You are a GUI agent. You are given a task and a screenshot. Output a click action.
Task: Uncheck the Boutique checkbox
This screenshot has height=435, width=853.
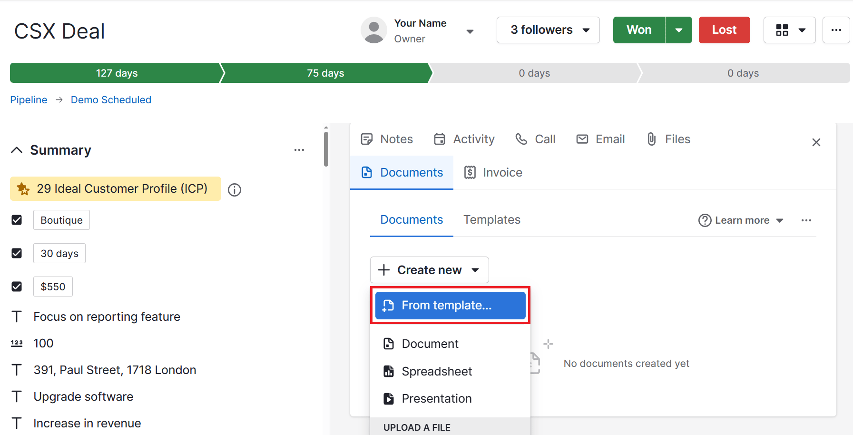[x=17, y=220]
